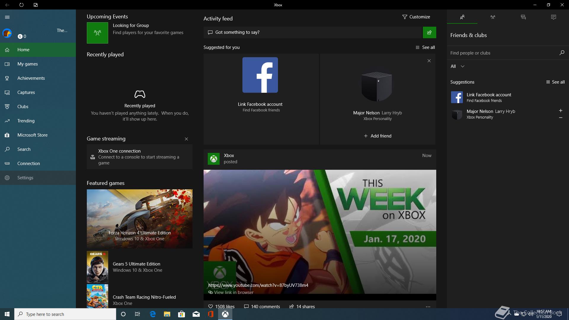Click the search magnifier in Friends panel
Screen dimensions: 569x320
pyautogui.click(x=562, y=53)
